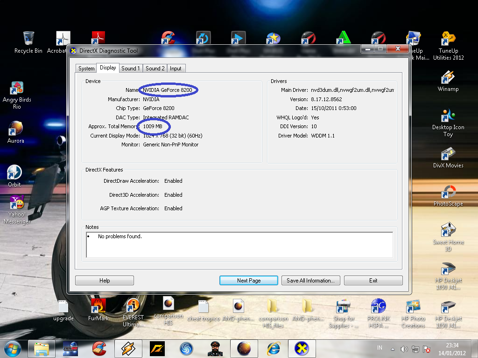Image resolution: width=478 pixels, height=358 pixels.
Task: Go to the Input tab
Action: pyautogui.click(x=176, y=69)
